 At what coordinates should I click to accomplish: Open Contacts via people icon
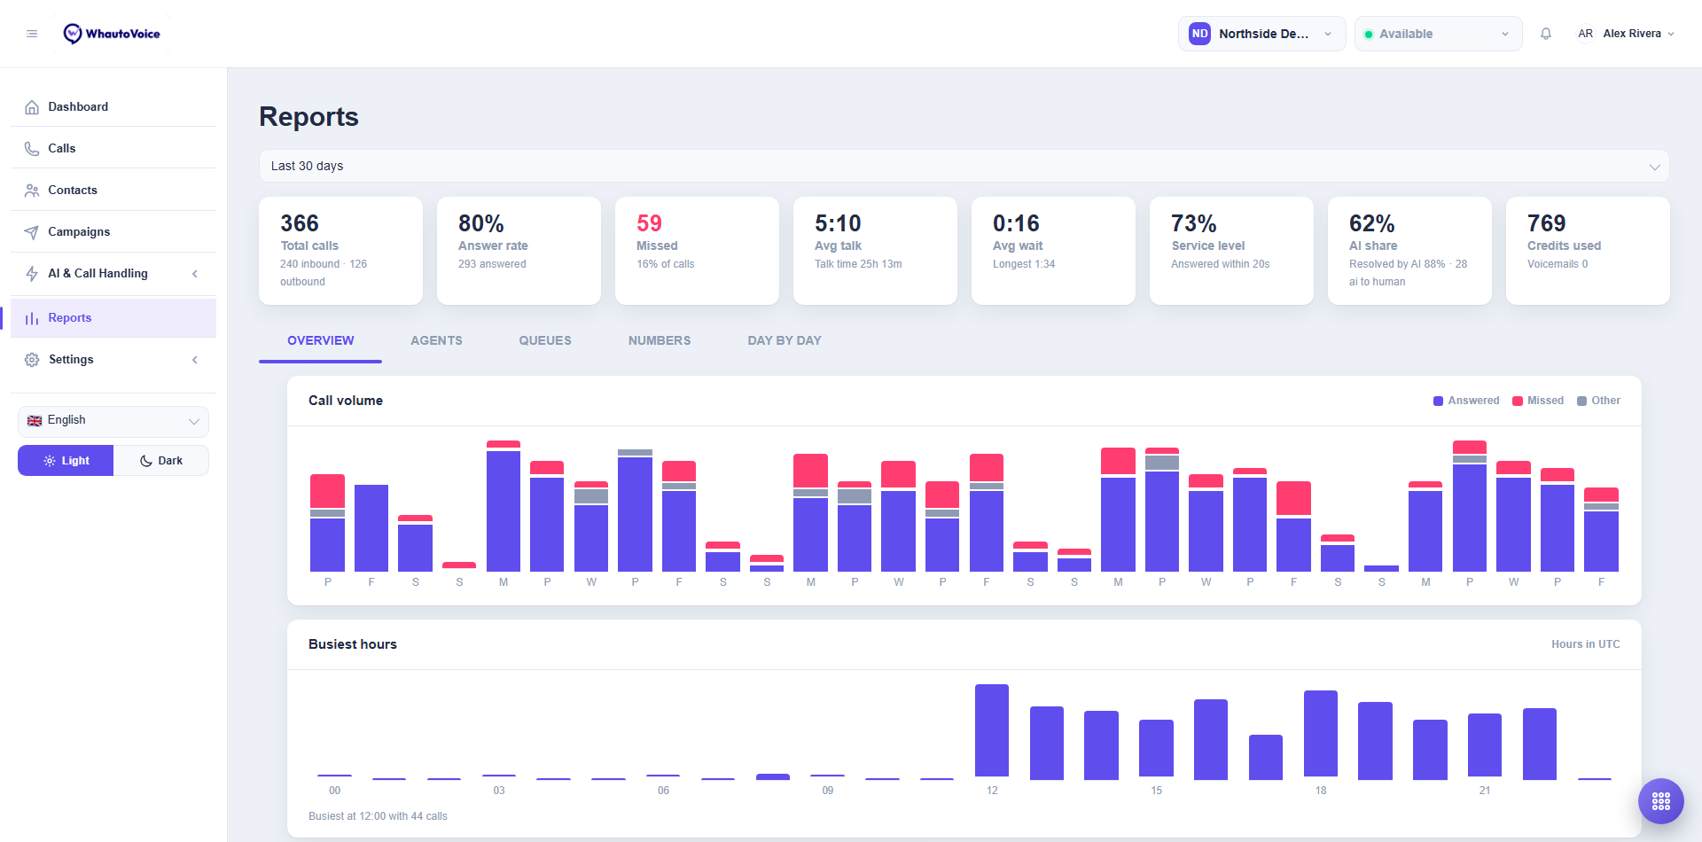tap(32, 191)
